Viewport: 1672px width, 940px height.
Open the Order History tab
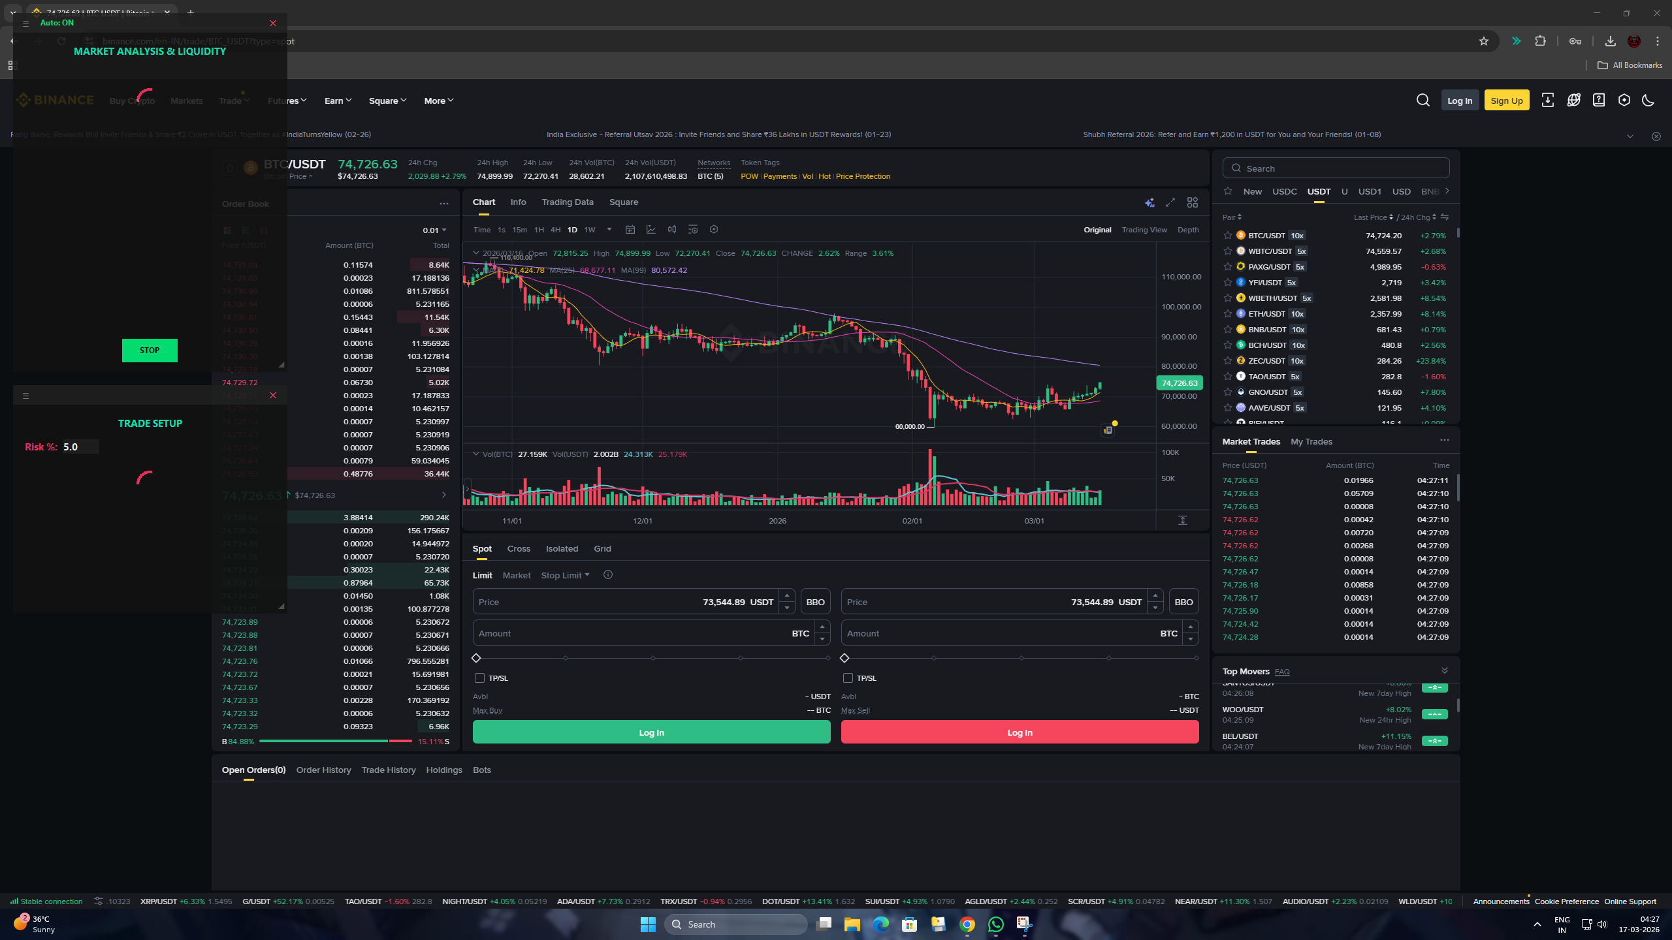[x=323, y=770]
